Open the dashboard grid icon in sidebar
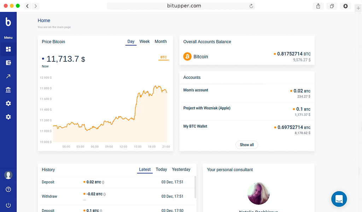The image size is (362, 212). click(x=8, y=49)
